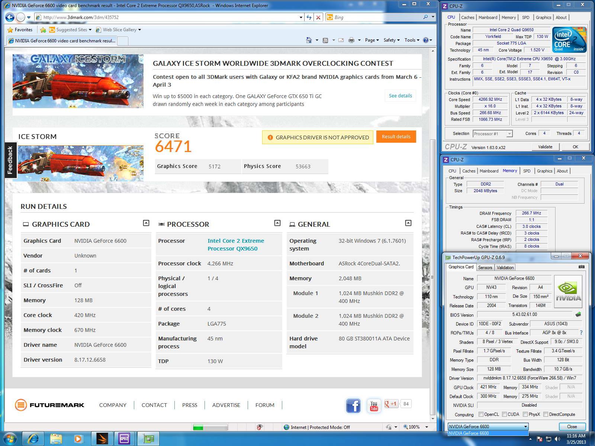Collapse the Processor section
Screen dimensions: 595x446
[277, 223]
